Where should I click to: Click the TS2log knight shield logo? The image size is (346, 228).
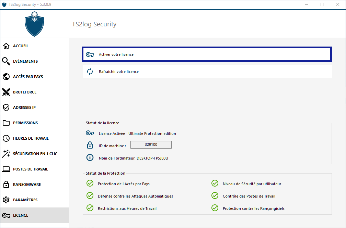tap(34, 24)
